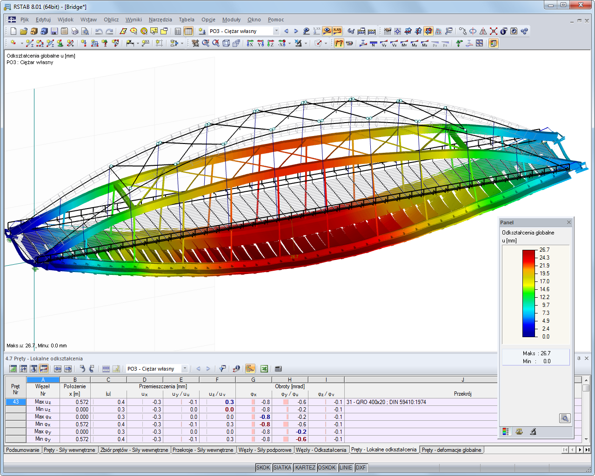Click the view in Y direction icon
This screenshot has width=595, height=476.
click(x=261, y=43)
